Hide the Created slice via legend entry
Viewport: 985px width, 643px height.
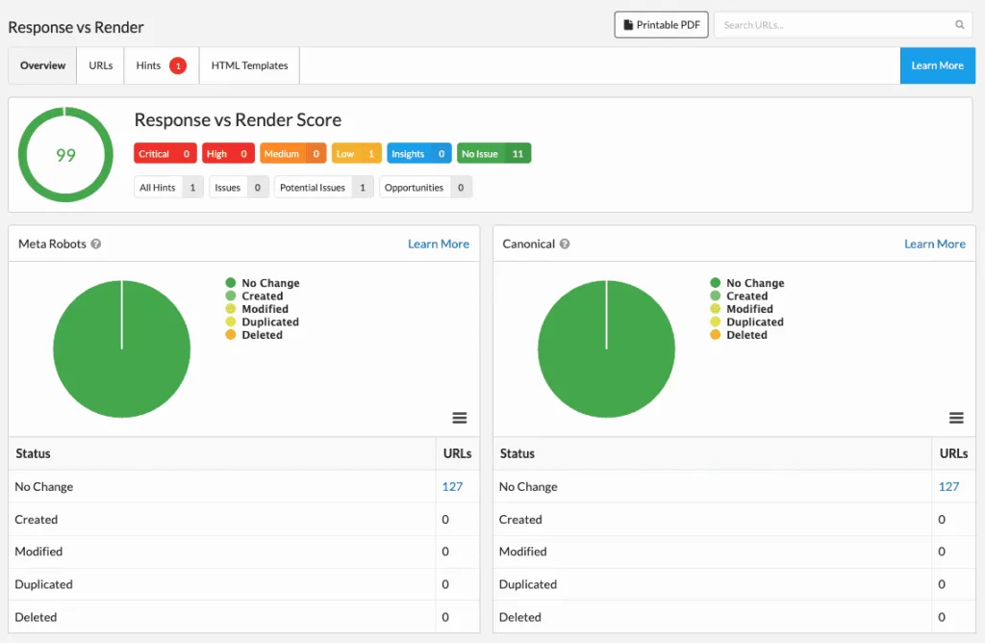point(261,296)
